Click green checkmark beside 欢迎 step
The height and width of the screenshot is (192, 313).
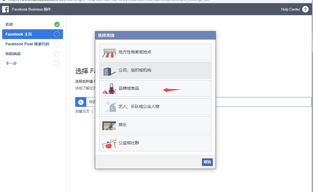pos(57,24)
